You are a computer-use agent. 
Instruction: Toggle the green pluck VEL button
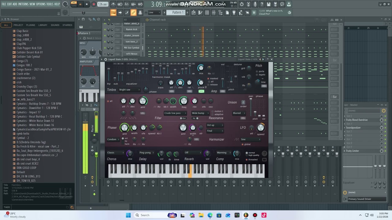pos(201,91)
